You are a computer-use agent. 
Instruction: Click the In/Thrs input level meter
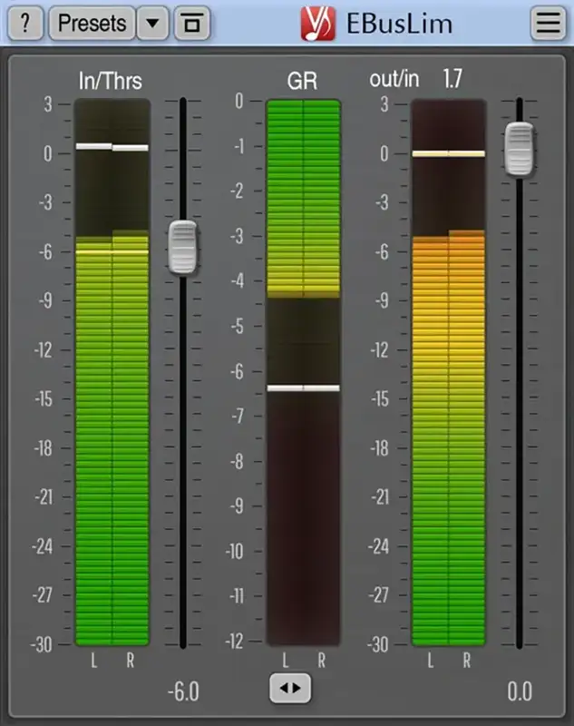click(x=112, y=372)
